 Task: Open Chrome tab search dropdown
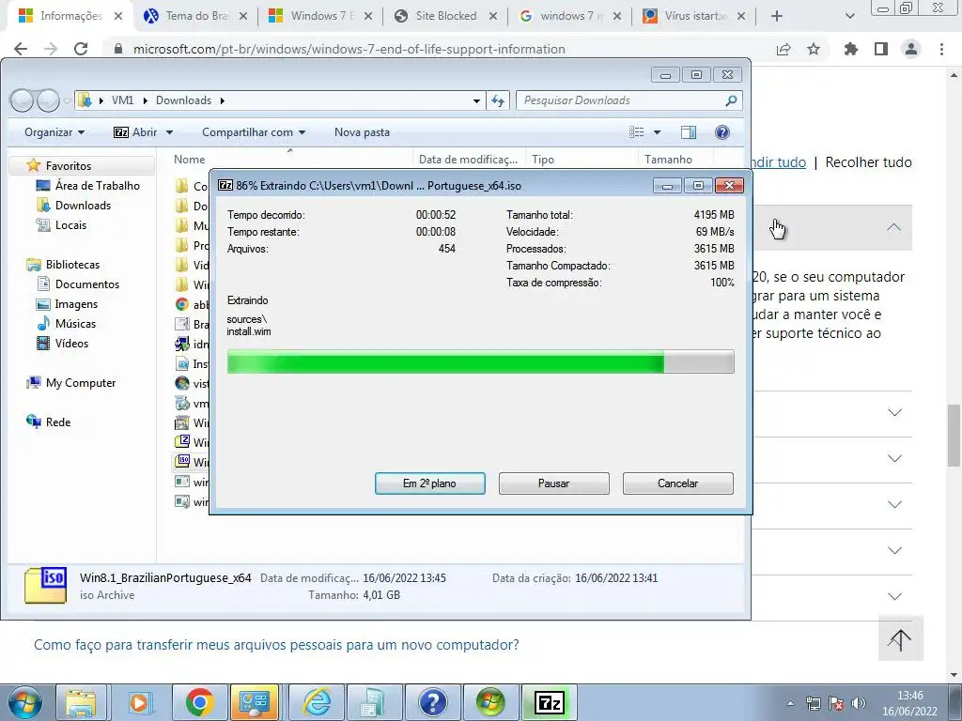coord(849,16)
